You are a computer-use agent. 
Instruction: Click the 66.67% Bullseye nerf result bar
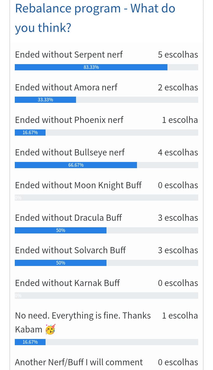[76, 165]
